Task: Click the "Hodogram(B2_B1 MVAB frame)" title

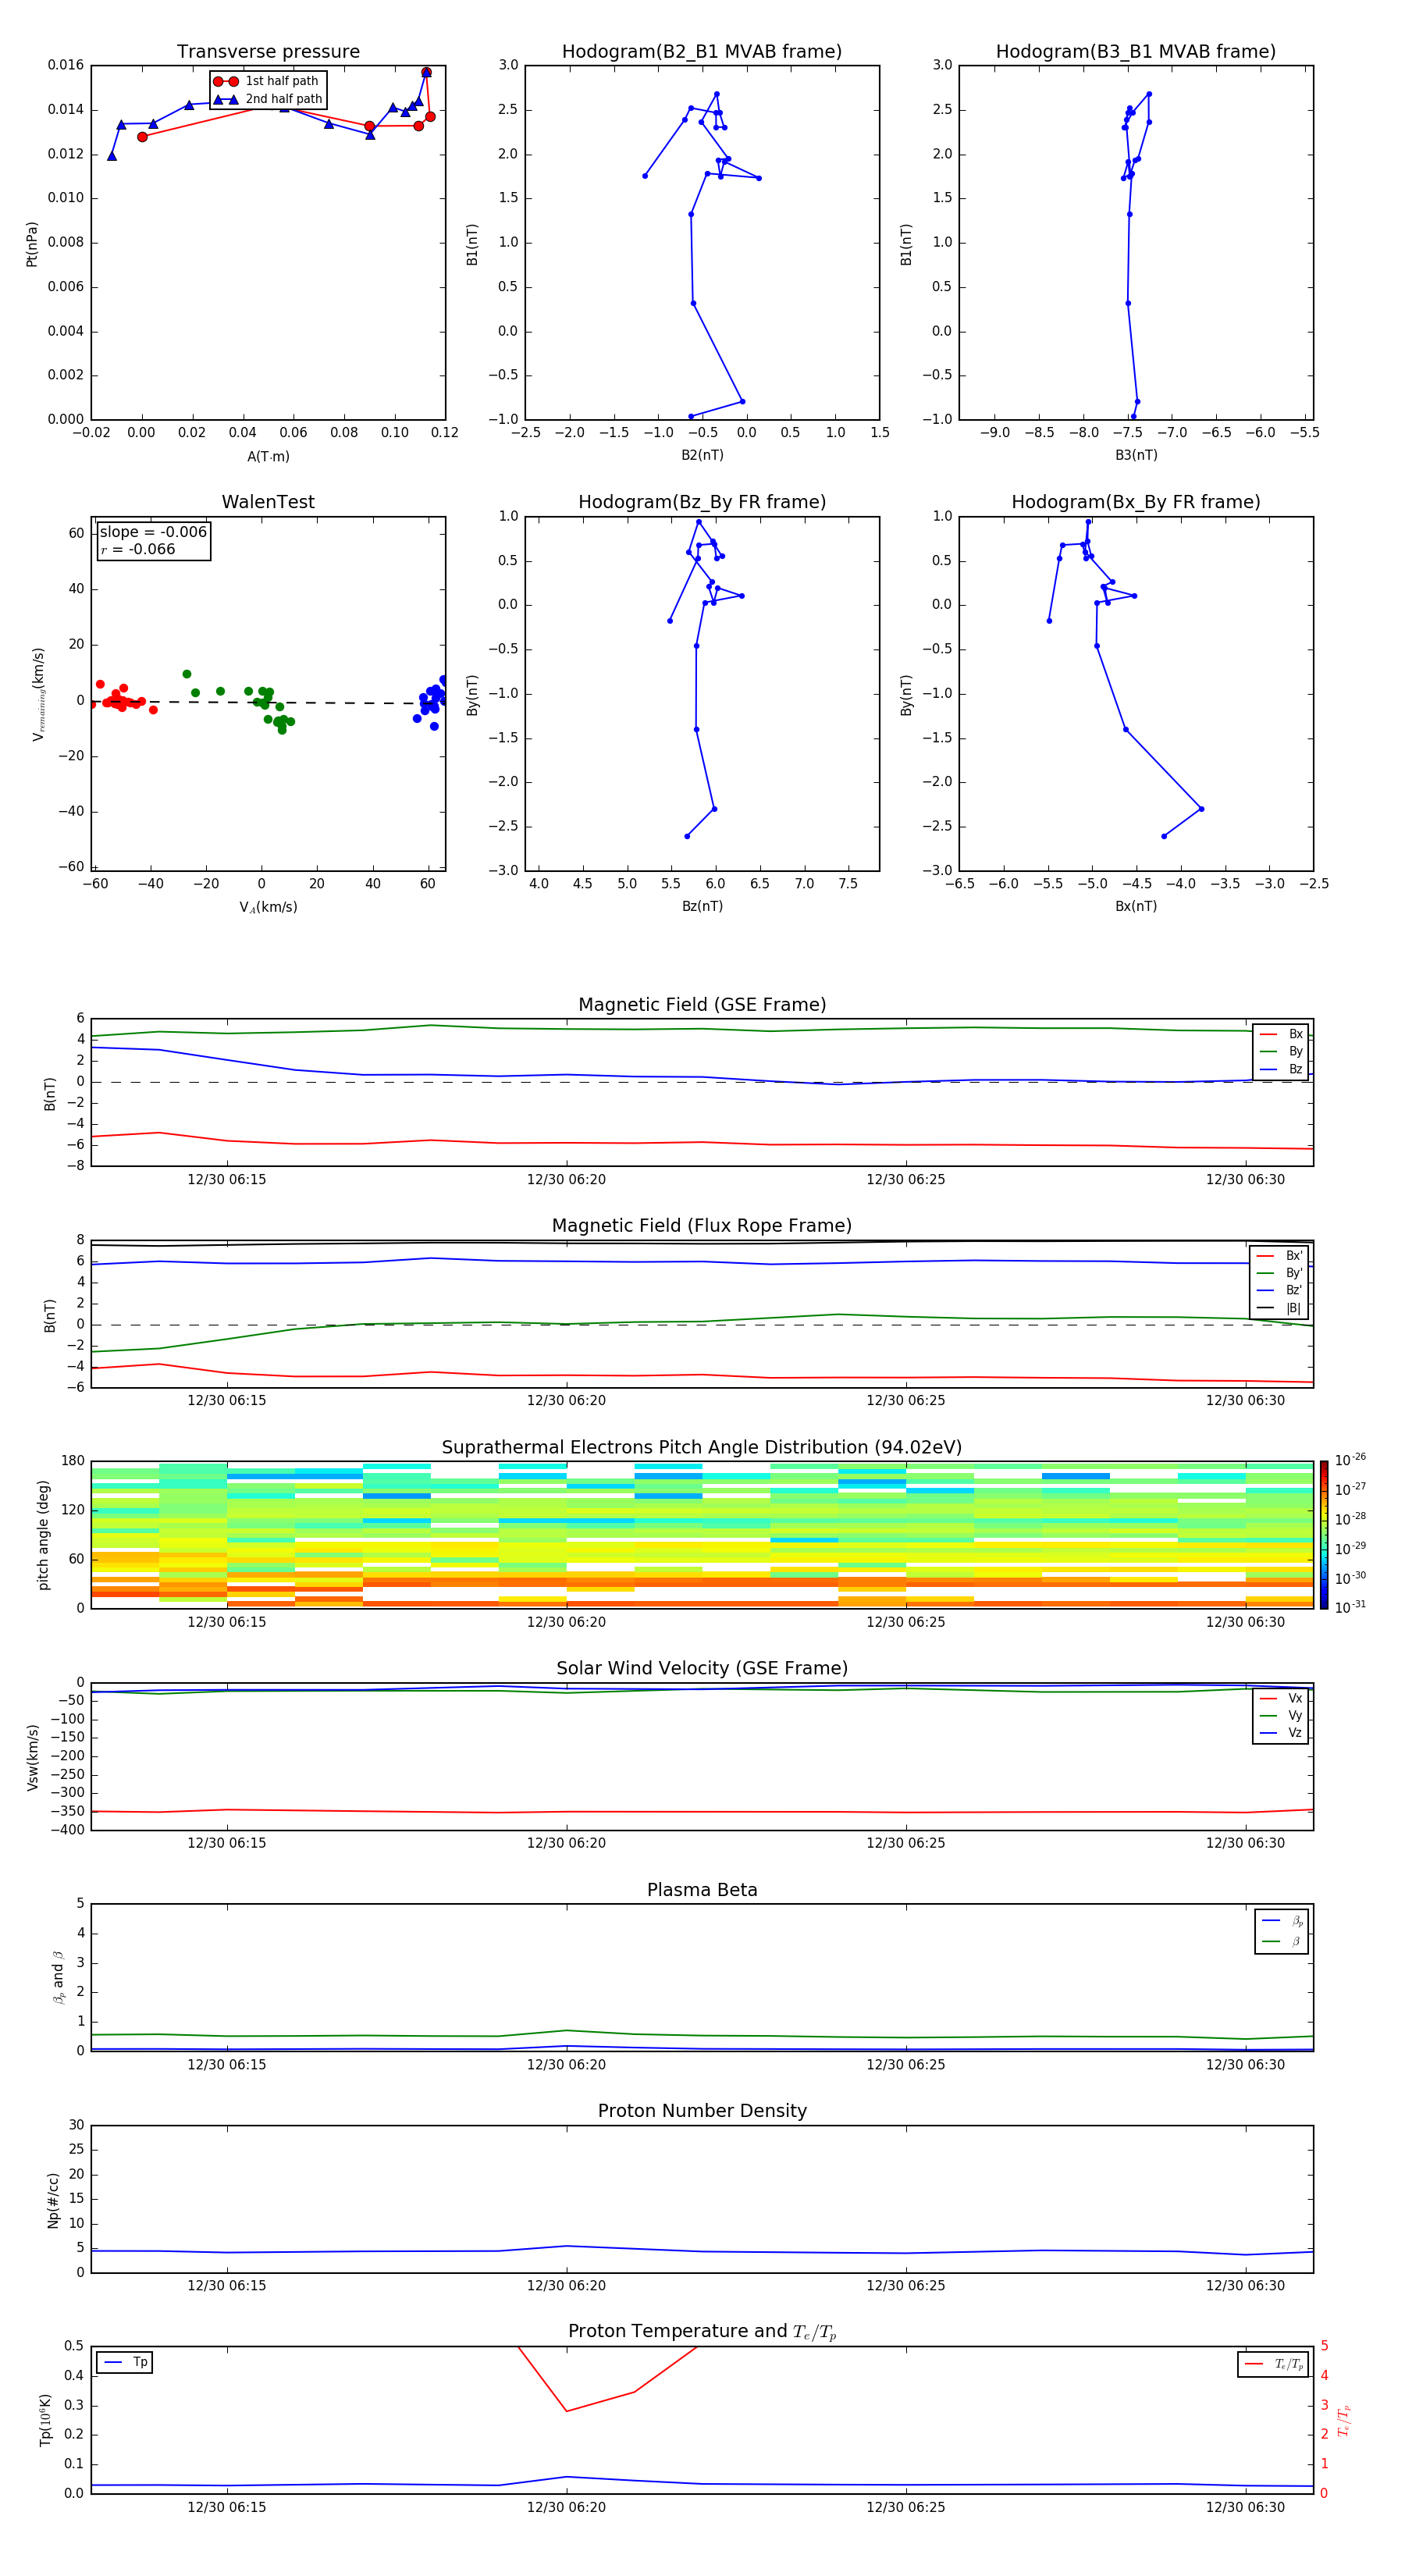Action: coord(702,52)
